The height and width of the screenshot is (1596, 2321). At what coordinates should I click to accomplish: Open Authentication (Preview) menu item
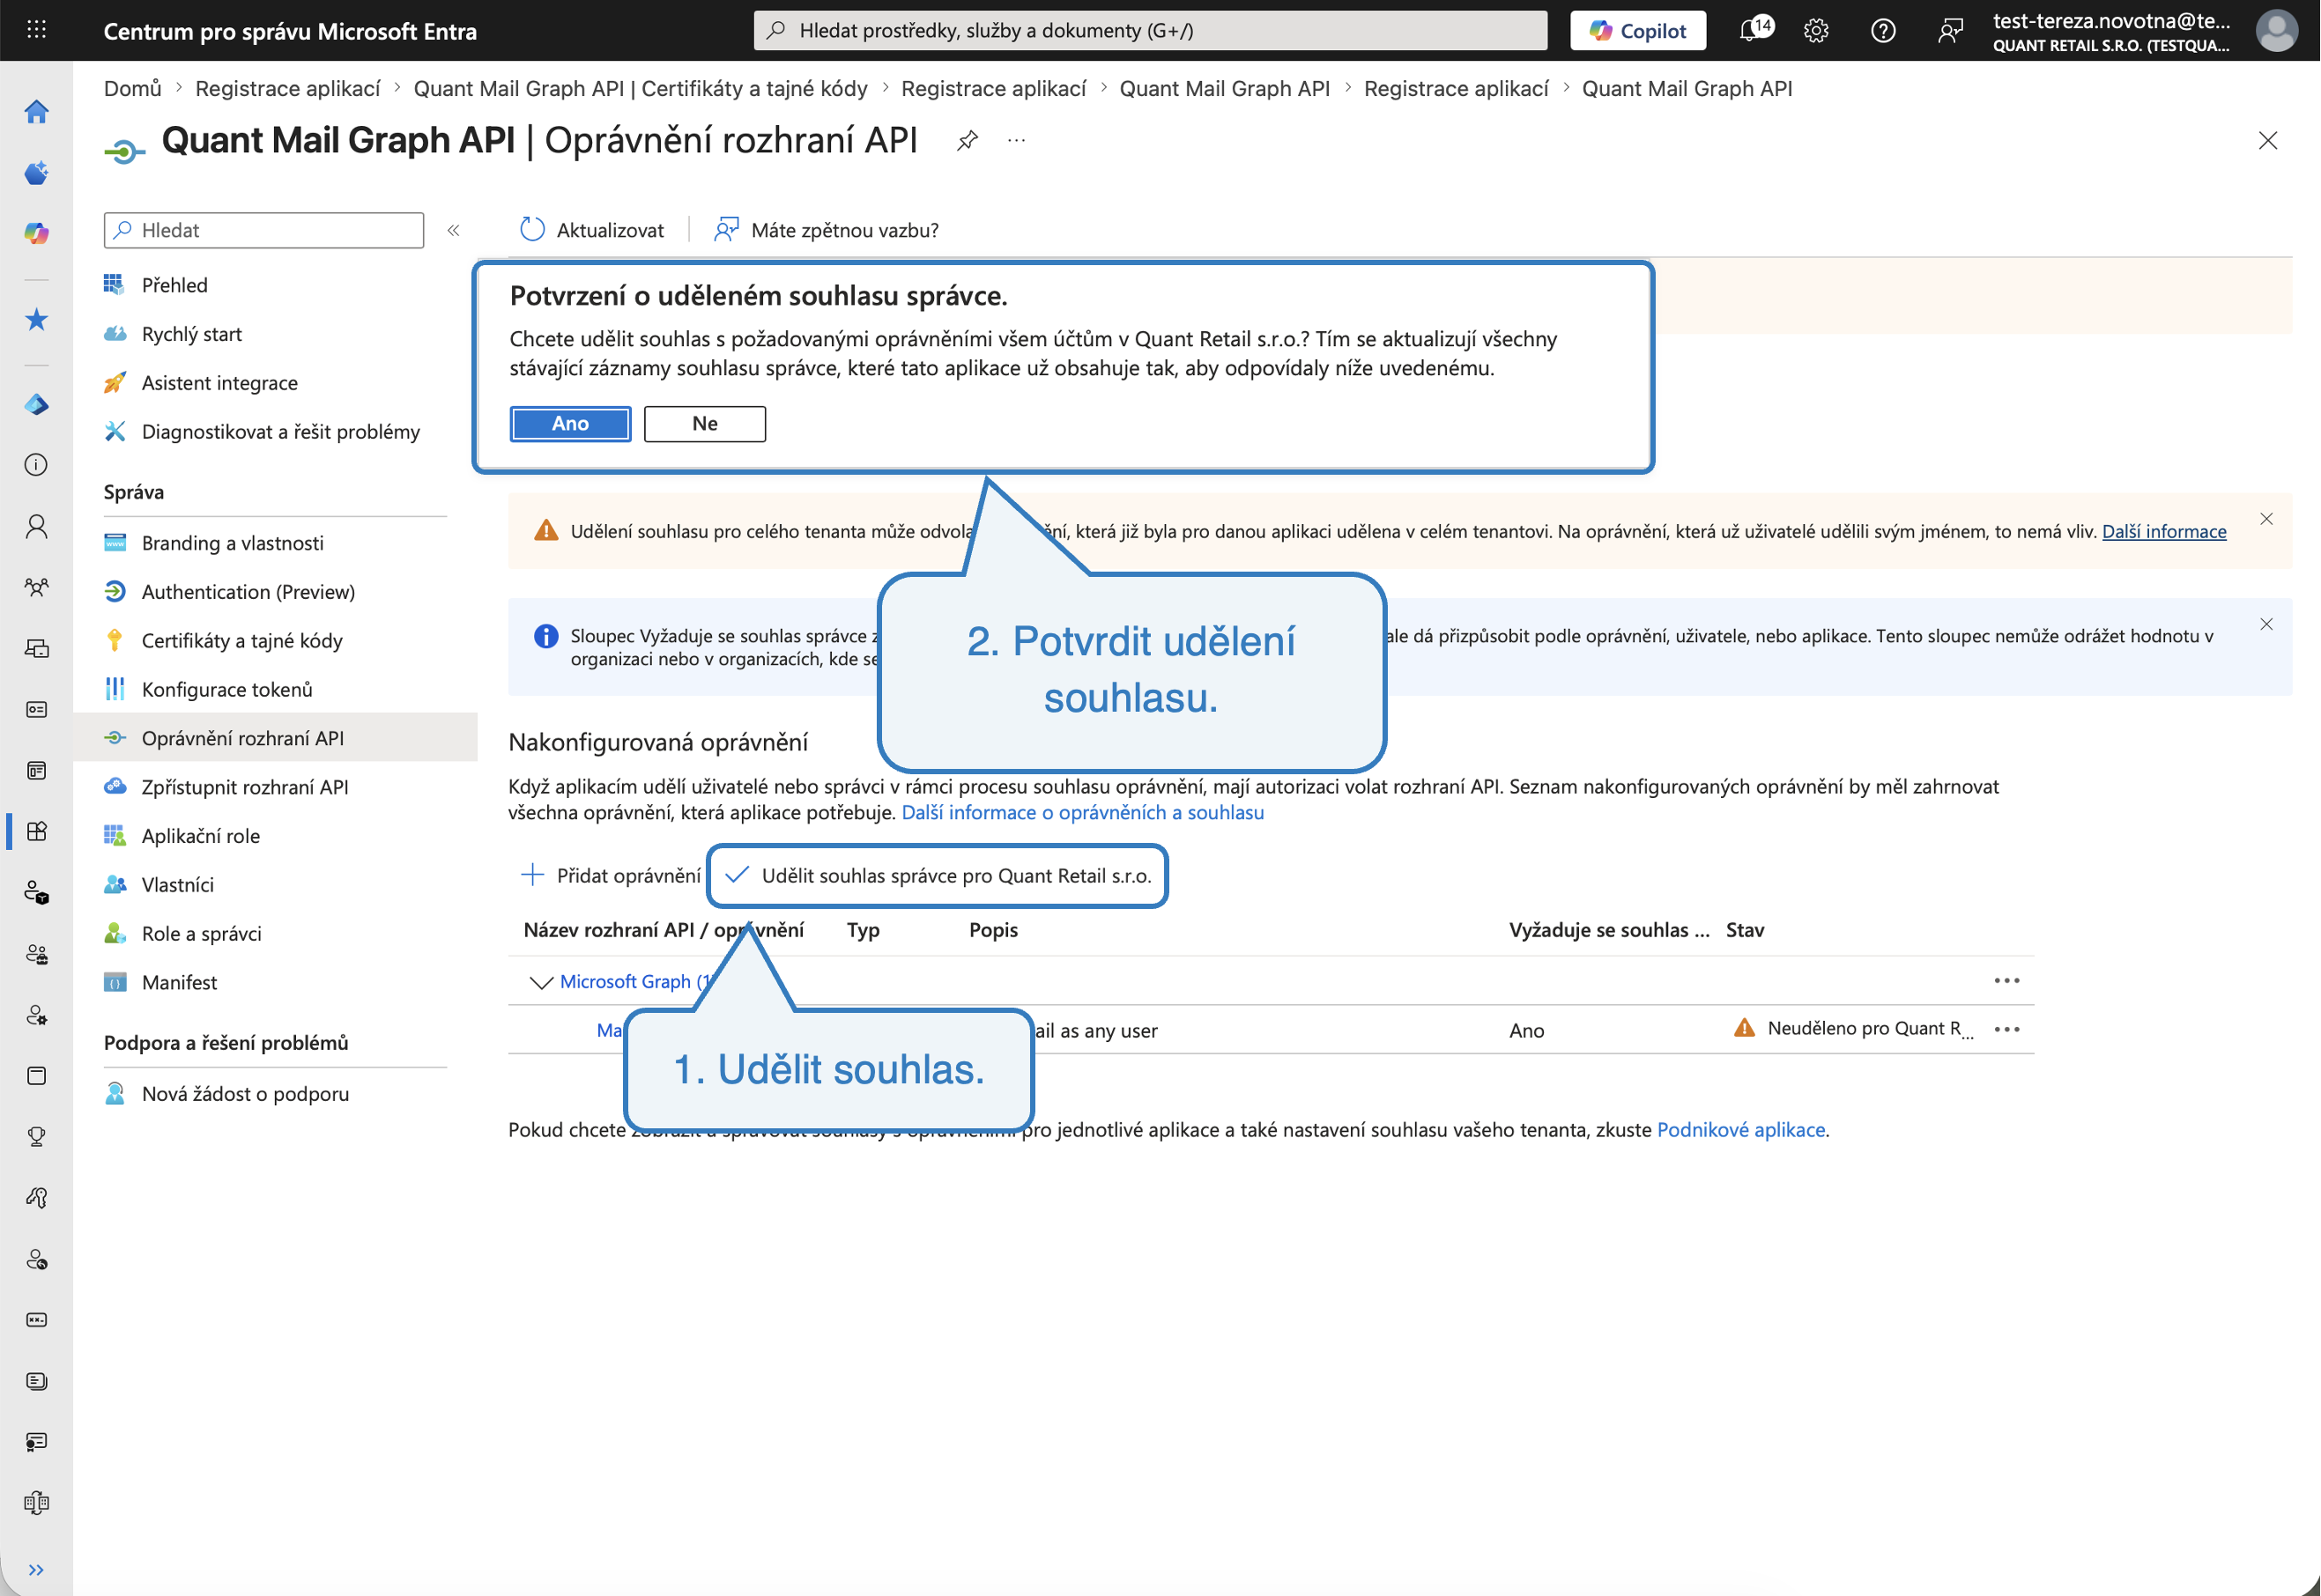tap(248, 592)
